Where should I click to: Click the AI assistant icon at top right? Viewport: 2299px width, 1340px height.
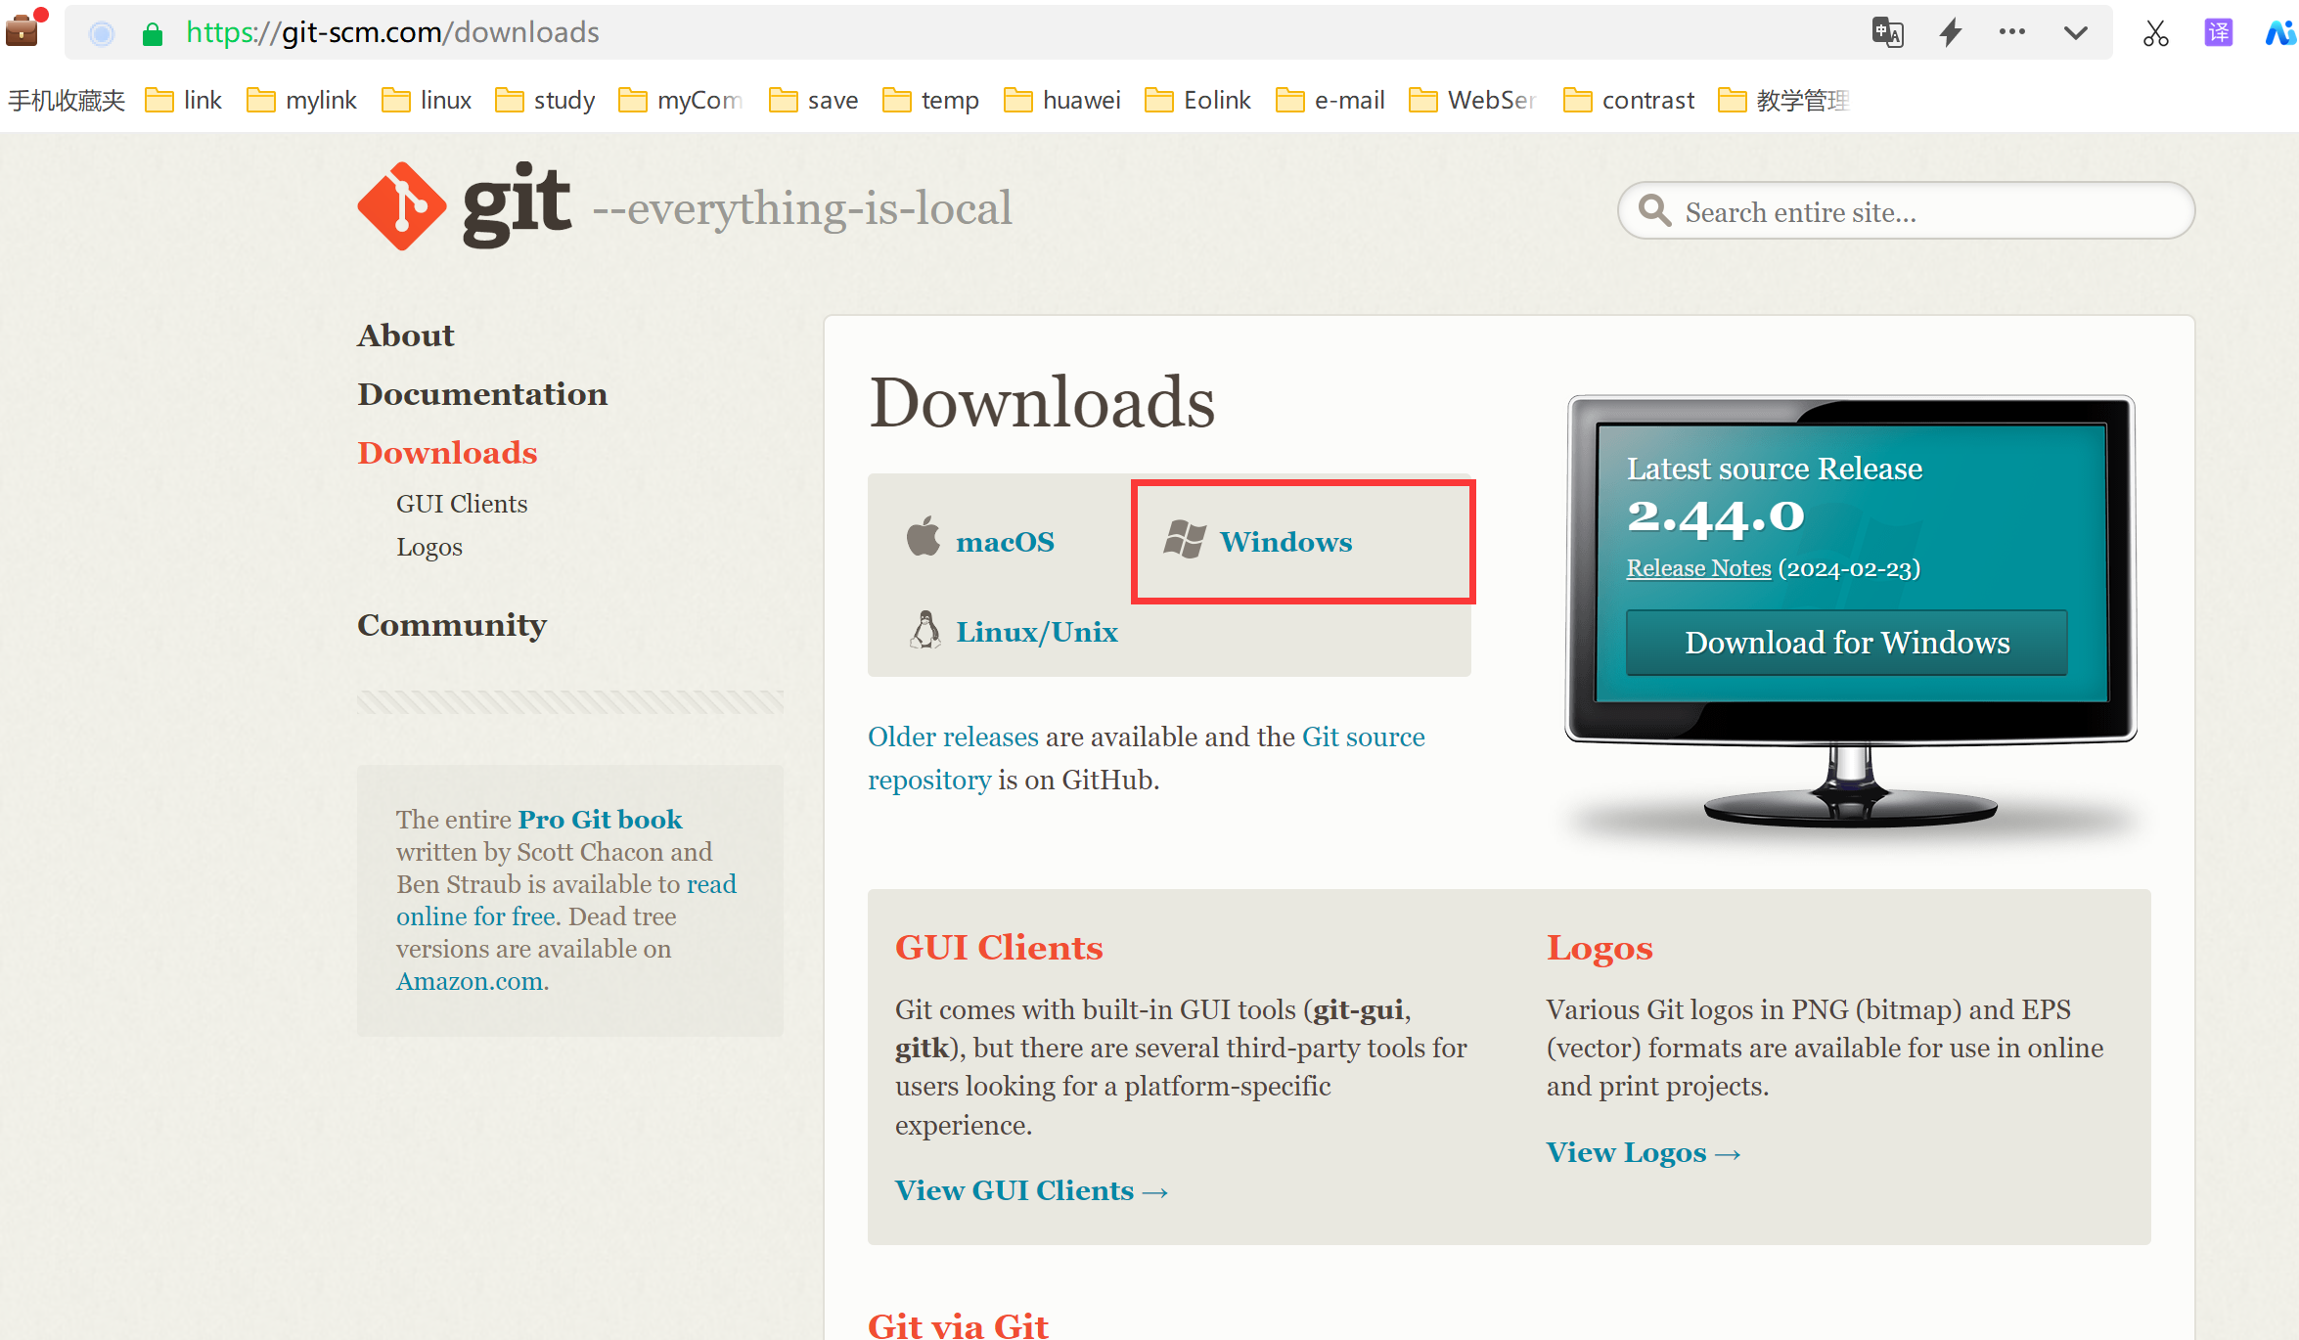pos(2279,32)
